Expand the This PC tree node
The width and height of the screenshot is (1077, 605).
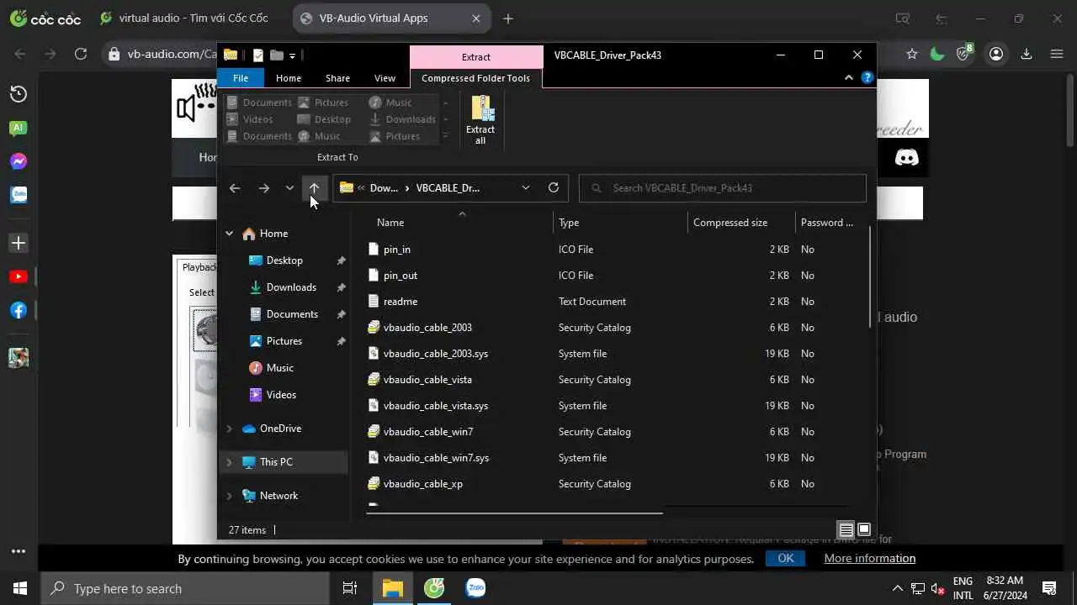pyautogui.click(x=229, y=462)
